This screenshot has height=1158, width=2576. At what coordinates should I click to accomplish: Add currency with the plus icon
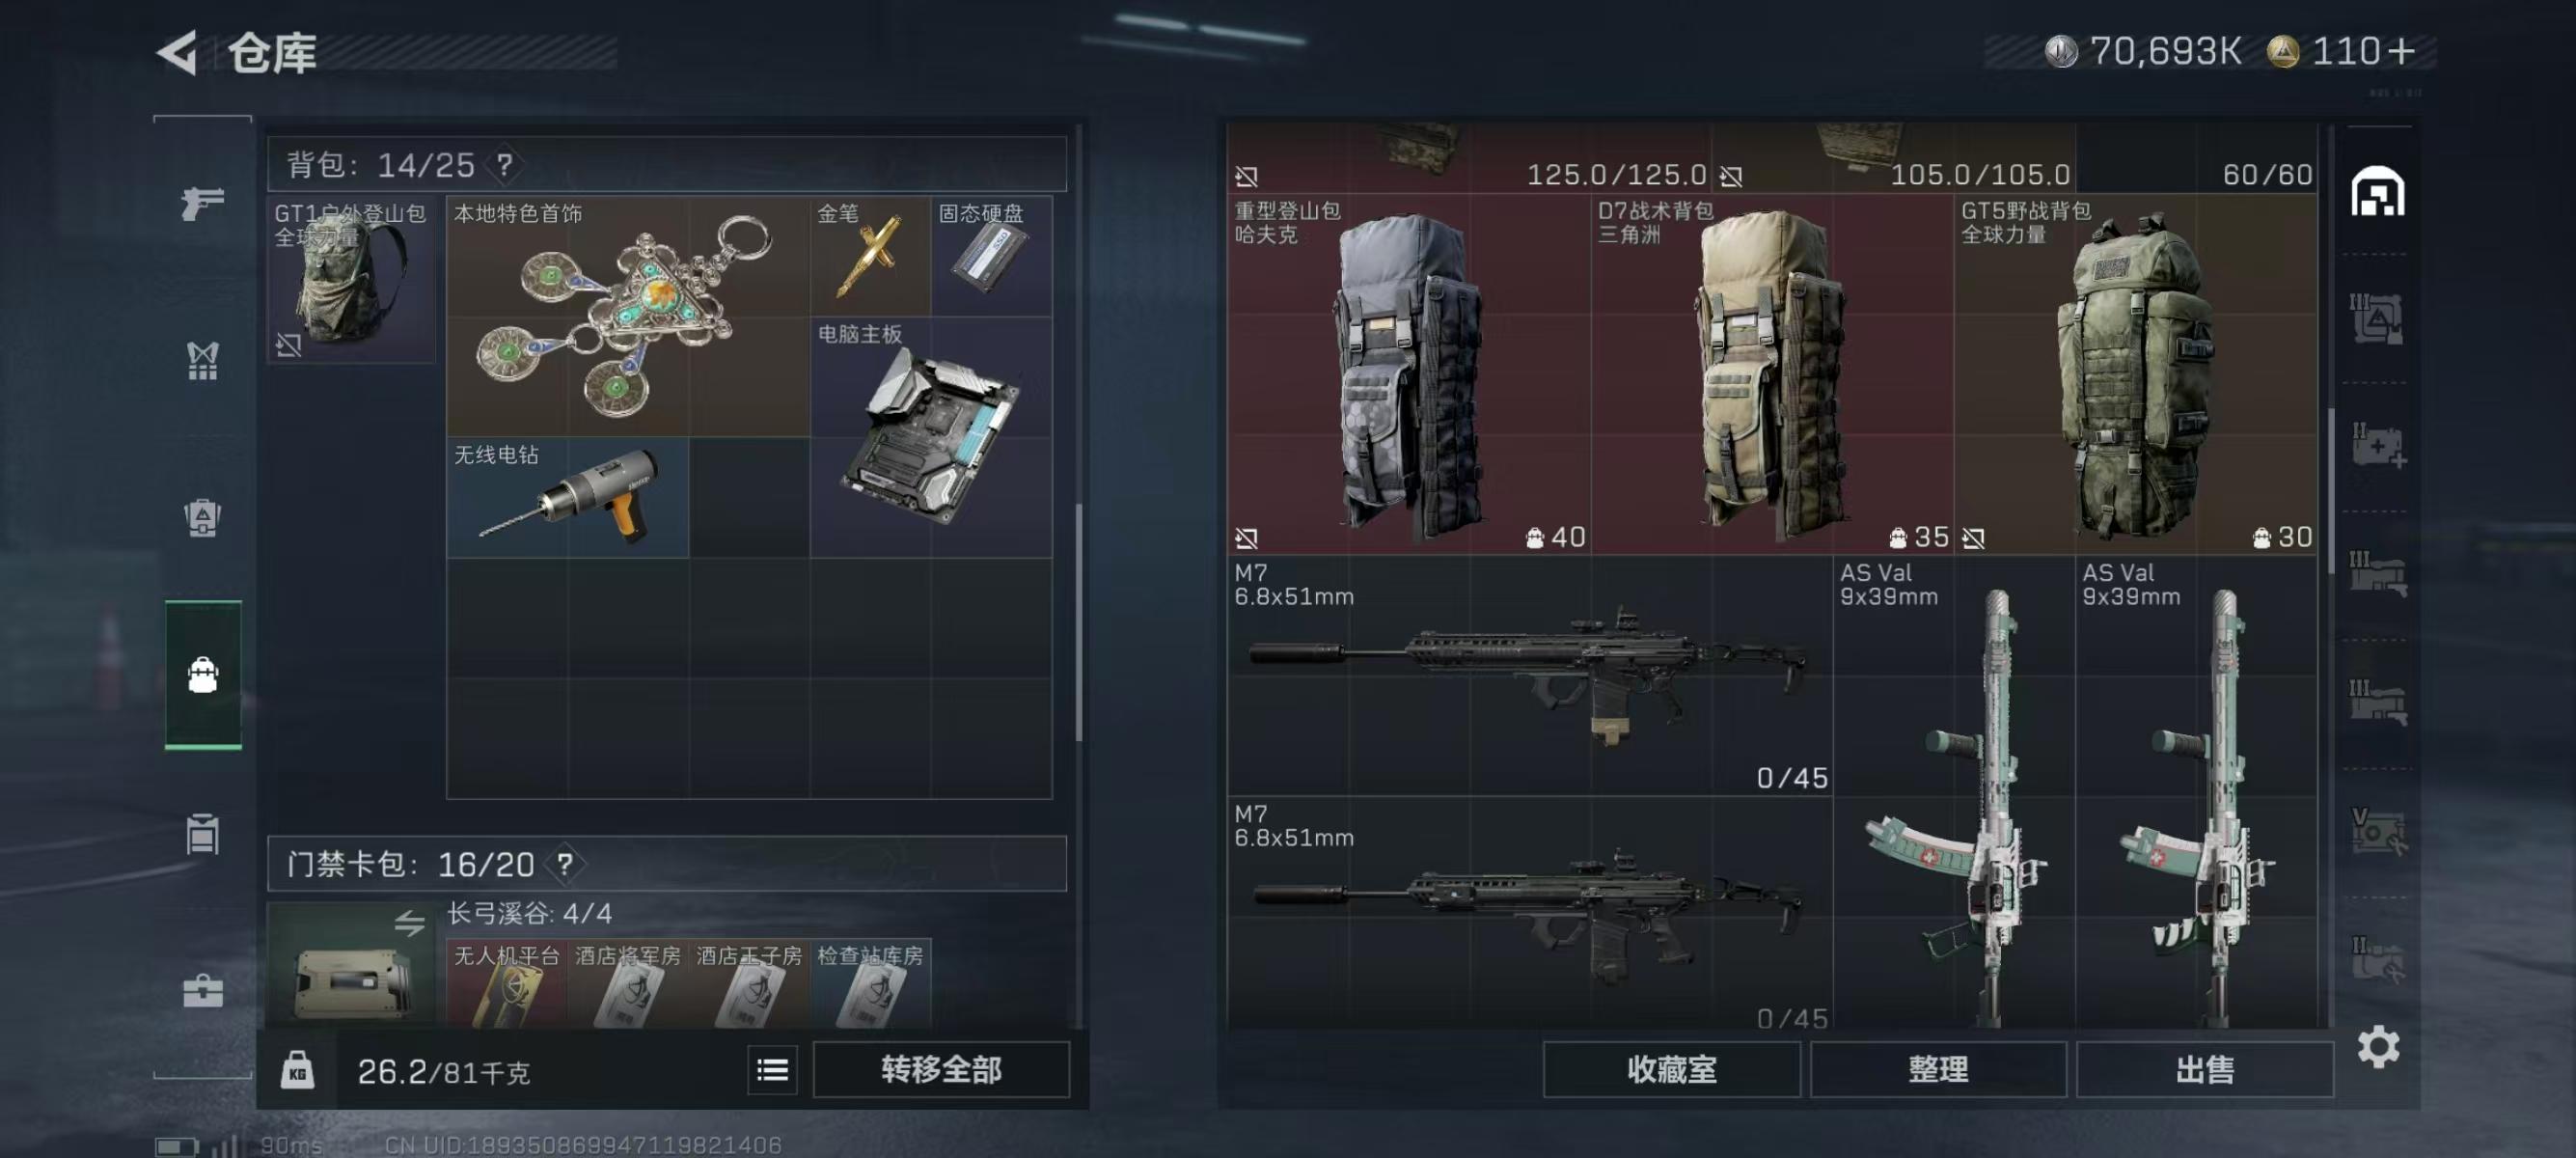click(2399, 51)
